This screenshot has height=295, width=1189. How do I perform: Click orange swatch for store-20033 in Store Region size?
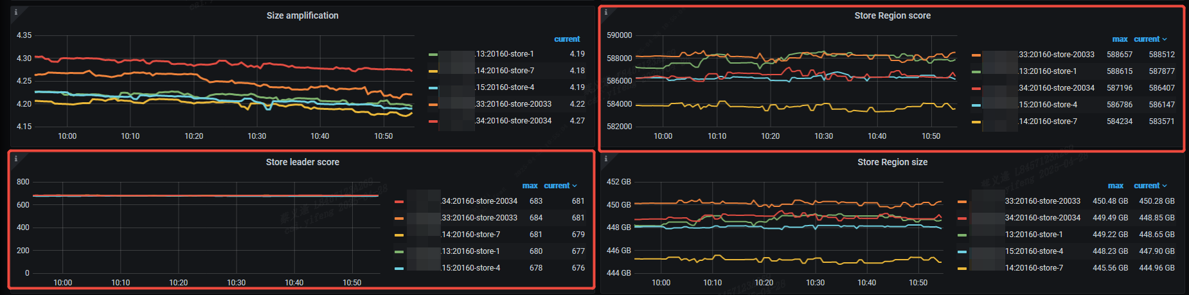coord(962,202)
